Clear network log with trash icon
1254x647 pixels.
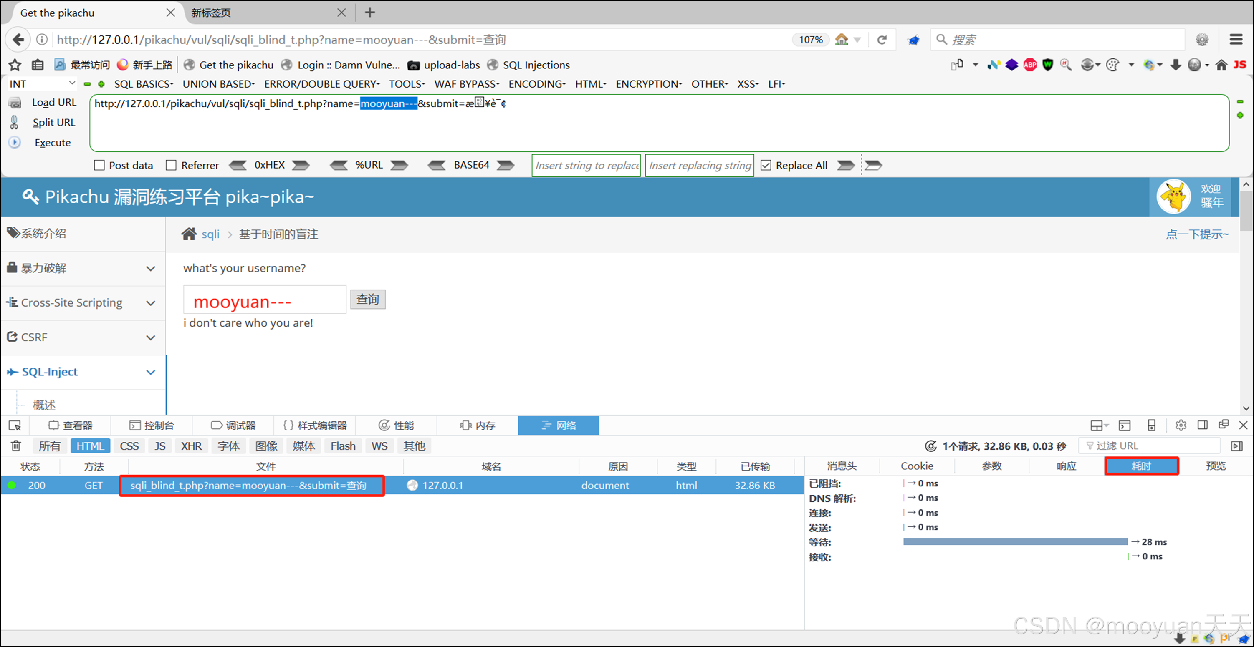[x=15, y=446]
